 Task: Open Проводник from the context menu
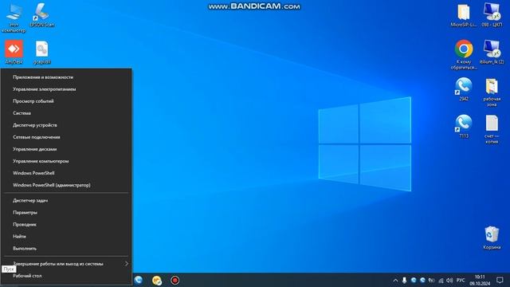click(x=66, y=225)
